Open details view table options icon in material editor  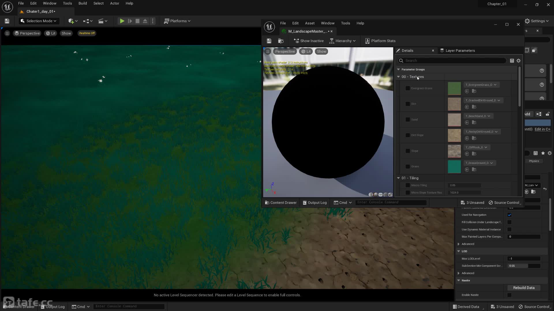[512, 61]
